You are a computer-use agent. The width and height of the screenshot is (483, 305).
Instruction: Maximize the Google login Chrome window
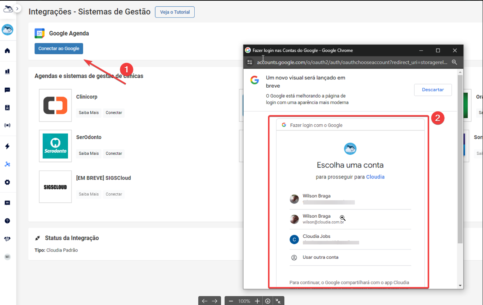tap(438, 51)
